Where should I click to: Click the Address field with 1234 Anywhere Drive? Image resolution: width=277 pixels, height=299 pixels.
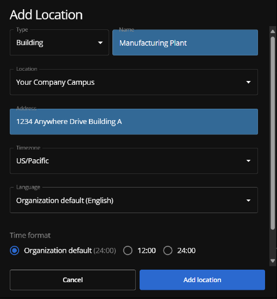(134, 122)
